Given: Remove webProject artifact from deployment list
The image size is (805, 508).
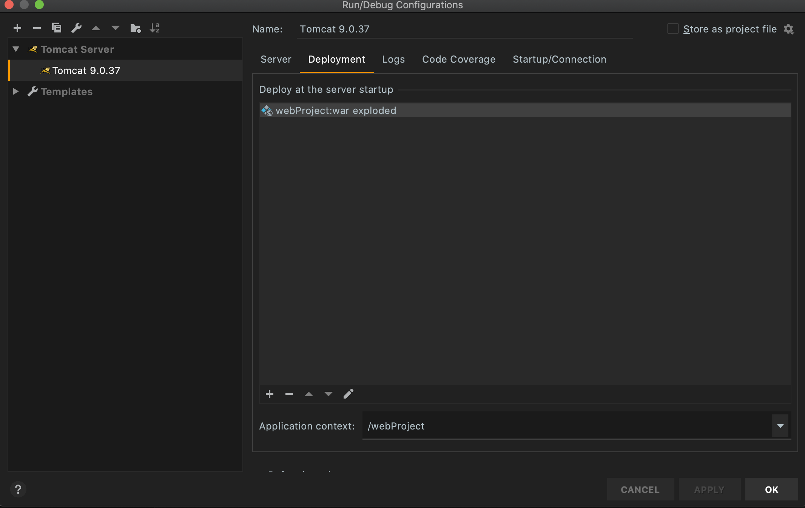Looking at the screenshot, I should click(289, 394).
